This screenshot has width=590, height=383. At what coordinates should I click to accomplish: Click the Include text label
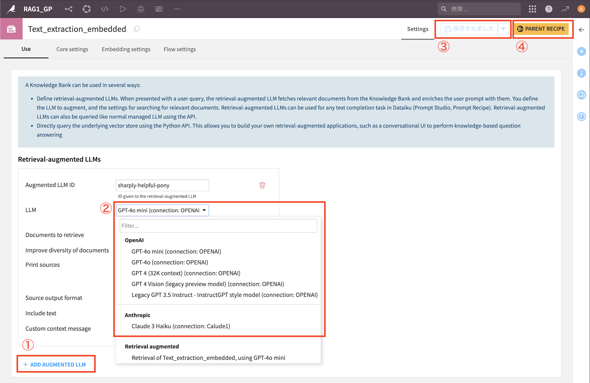point(41,313)
